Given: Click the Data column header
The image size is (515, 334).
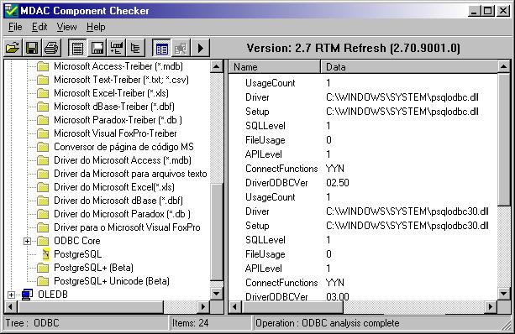Looking at the screenshot, I should 409,67.
